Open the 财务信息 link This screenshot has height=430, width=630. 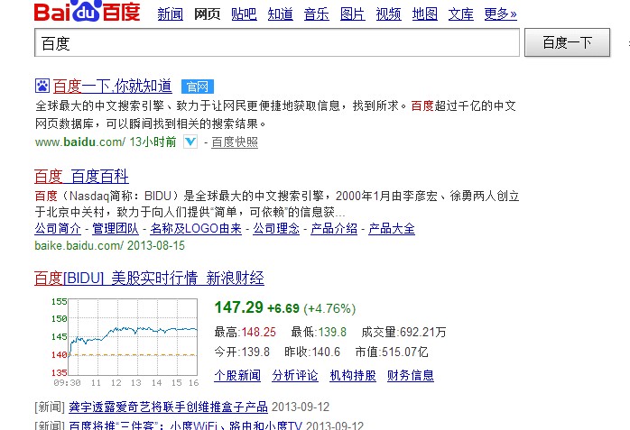point(411,375)
